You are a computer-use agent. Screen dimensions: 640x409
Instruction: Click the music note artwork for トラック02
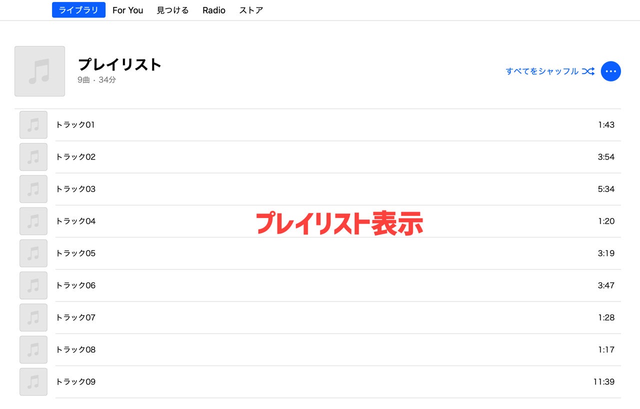[x=33, y=157]
